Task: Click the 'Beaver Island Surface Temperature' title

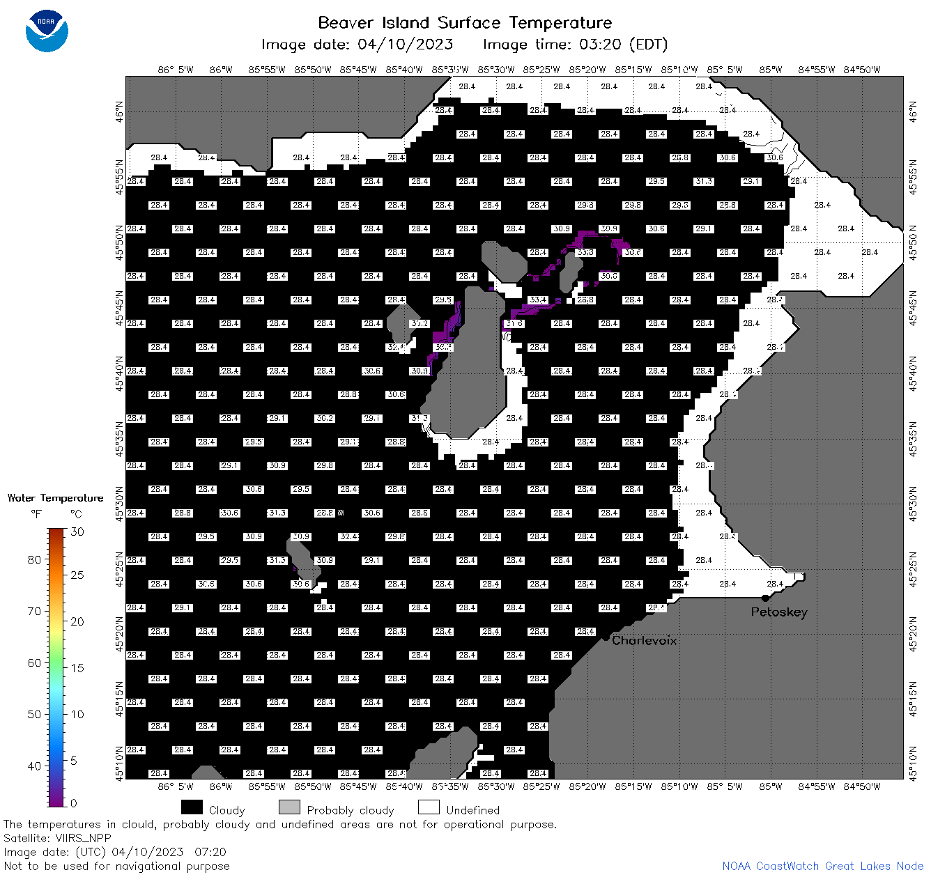Action: click(x=465, y=22)
